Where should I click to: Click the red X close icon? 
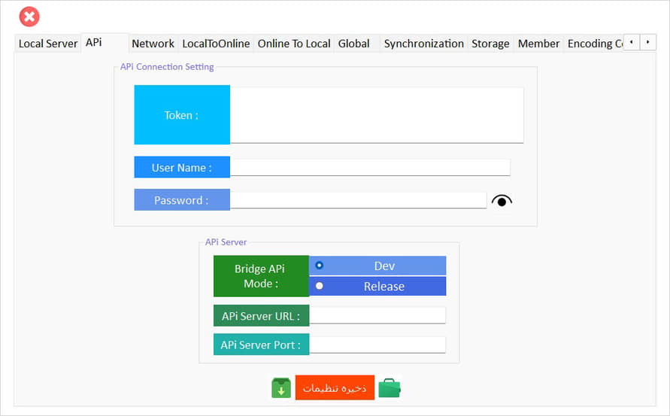tap(29, 17)
